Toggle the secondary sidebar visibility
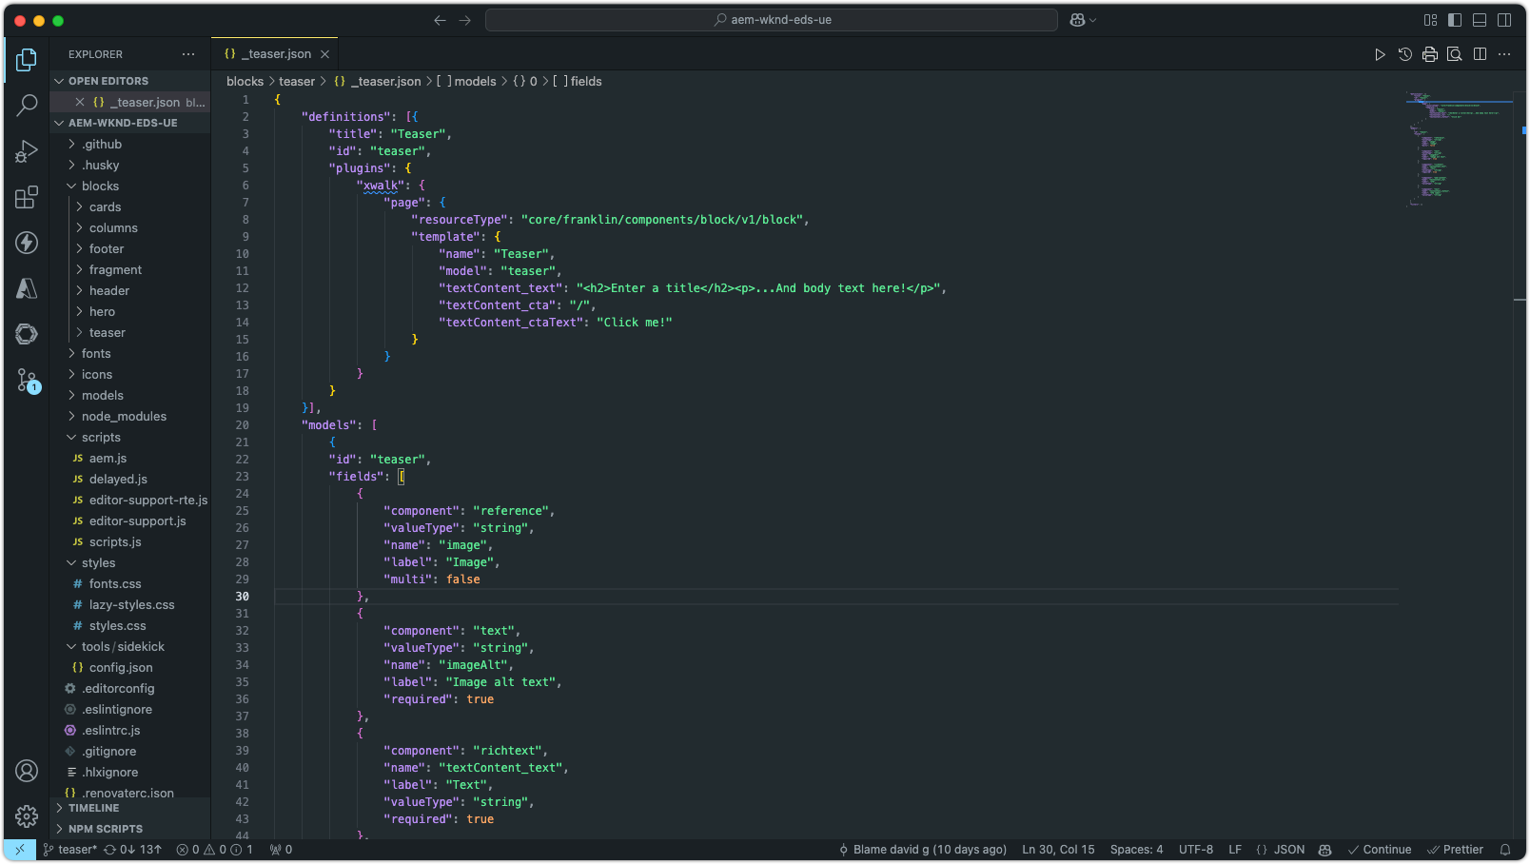The height and width of the screenshot is (864, 1530). point(1504,20)
